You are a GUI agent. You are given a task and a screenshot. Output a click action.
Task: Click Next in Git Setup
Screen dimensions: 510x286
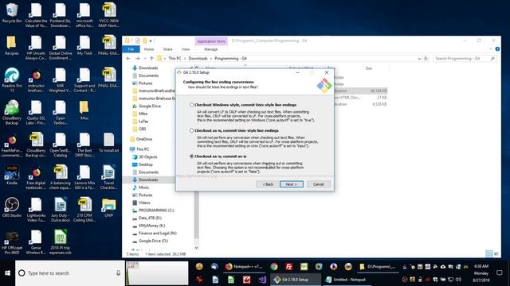[292, 184]
